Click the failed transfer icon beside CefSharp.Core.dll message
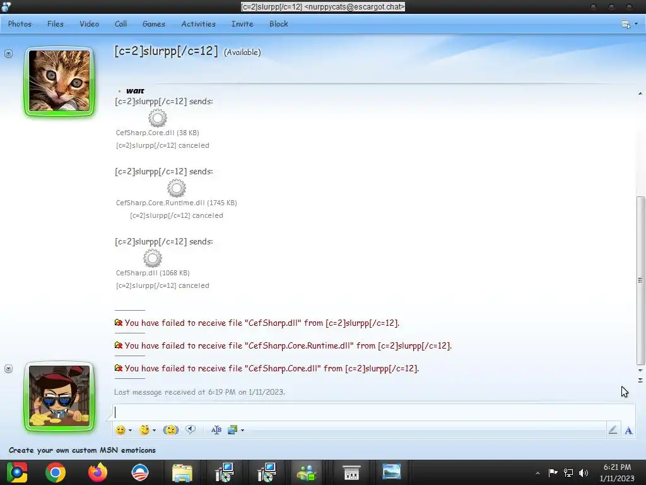Screen dimensions: 646x485 click(119, 368)
